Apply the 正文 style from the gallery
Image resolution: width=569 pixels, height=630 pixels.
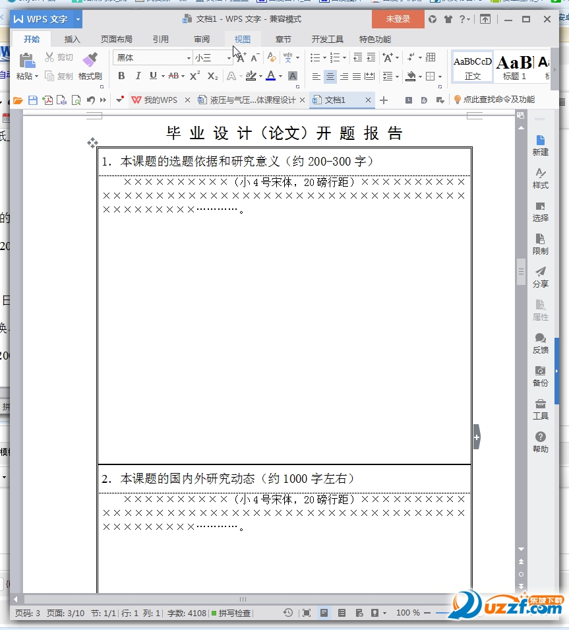pos(472,66)
